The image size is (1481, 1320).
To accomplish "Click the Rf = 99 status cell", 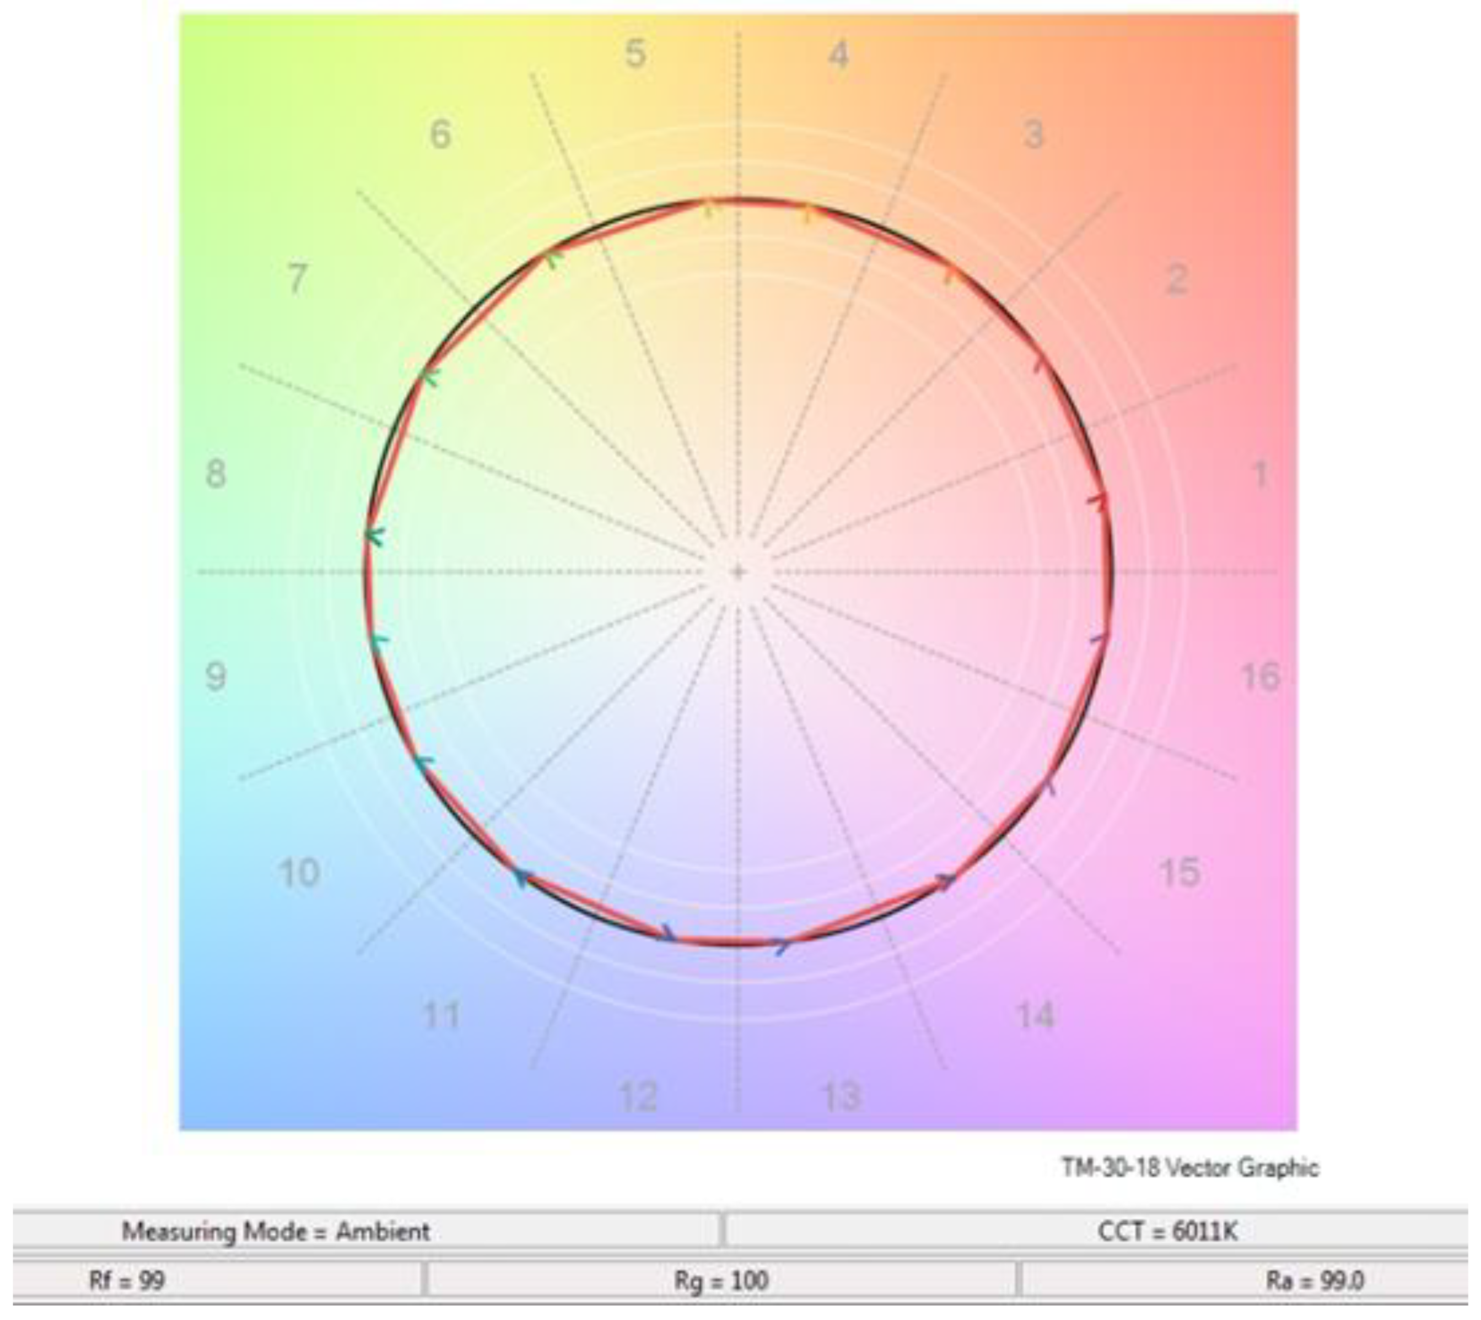I will pyautogui.click(x=127, y=1281).
